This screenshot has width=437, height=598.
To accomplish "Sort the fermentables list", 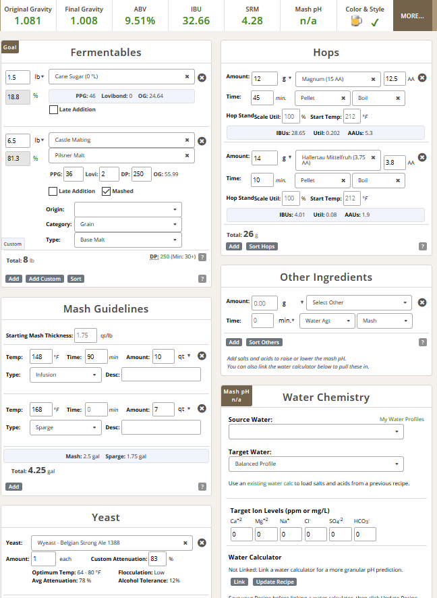I will (x=76, y=279).
